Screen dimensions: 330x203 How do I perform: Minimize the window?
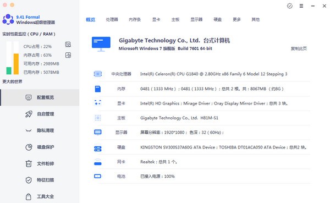click(x=313, y=6)
